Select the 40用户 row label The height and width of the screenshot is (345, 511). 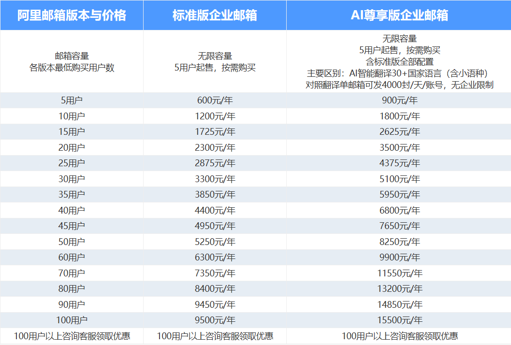pyautogui.click(x=72, y=211)
